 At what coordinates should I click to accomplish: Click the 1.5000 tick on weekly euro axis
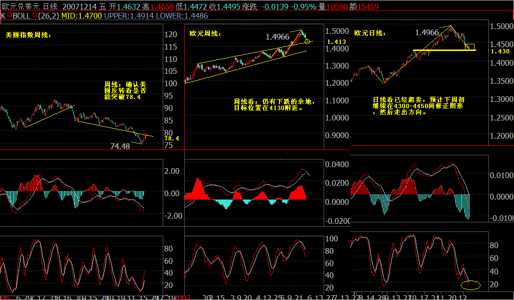click(337, 31)
